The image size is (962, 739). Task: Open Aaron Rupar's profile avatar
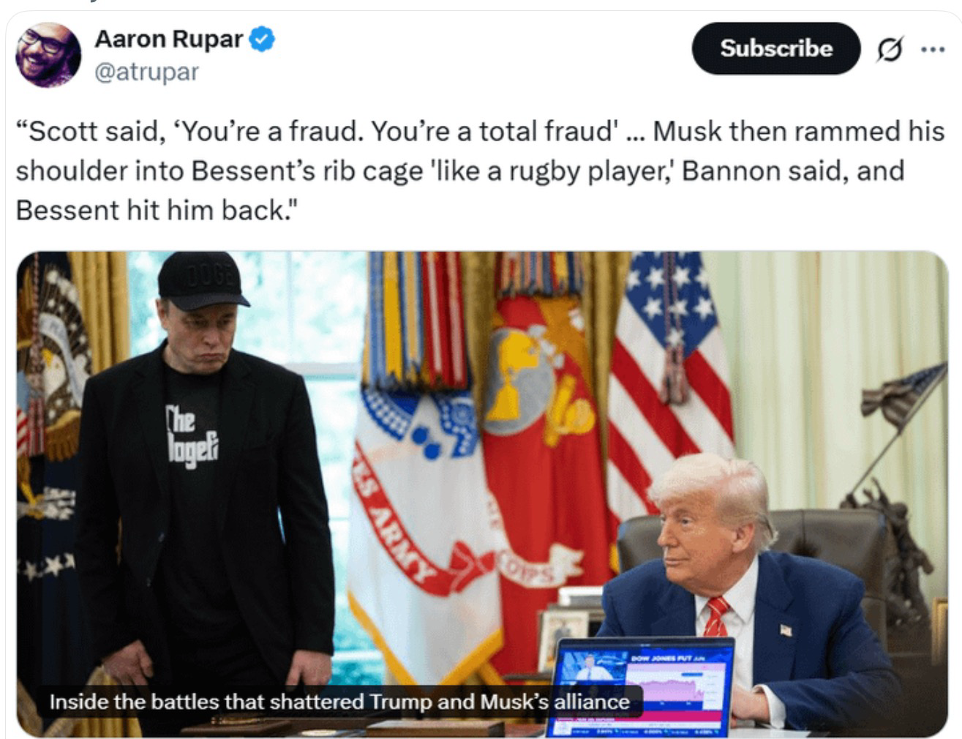coord(48,54)
